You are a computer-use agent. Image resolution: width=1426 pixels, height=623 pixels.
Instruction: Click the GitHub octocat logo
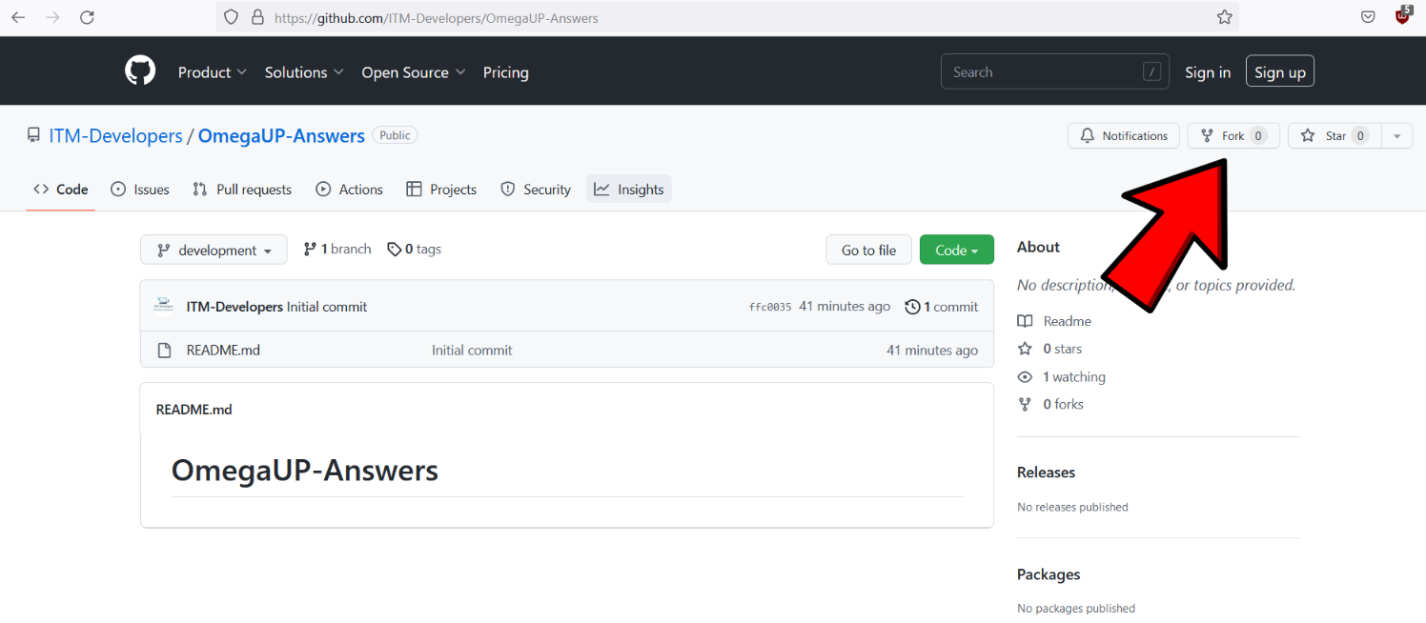click(140, 71)
